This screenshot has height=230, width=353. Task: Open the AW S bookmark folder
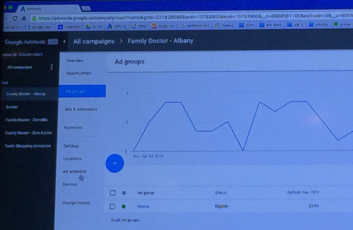[295, 24]
